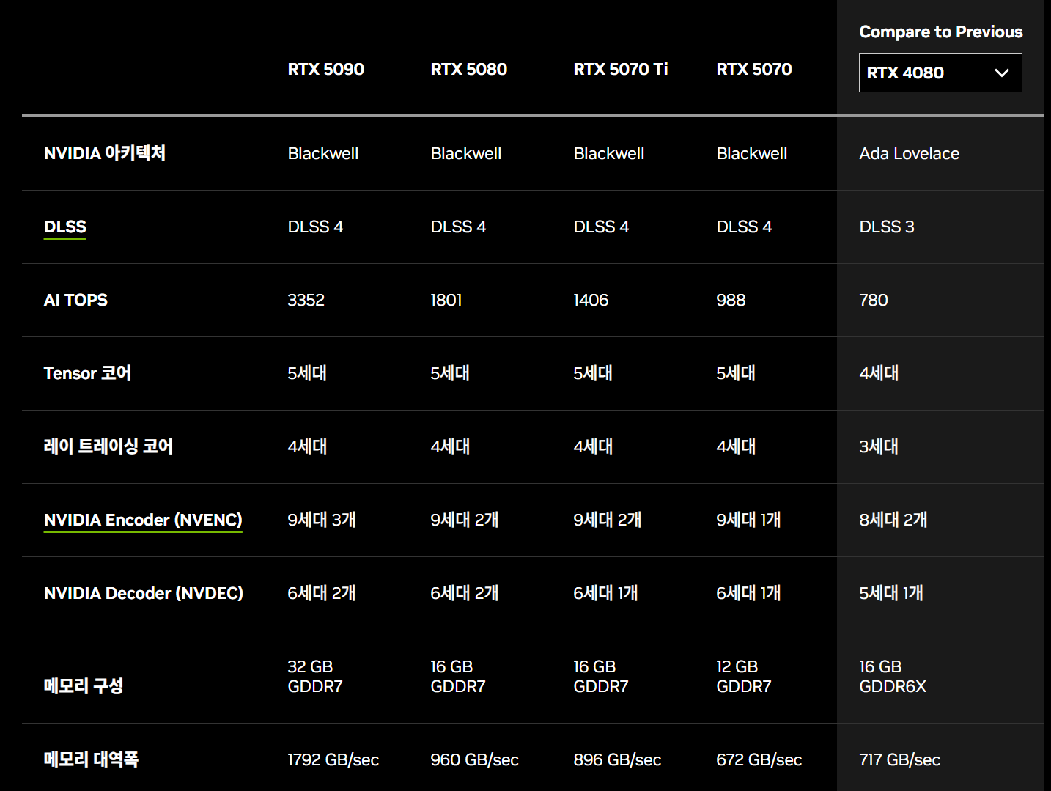This screenshot has height=791, width=1051.
Task: Select the RTX 5070 Ti column header
Action: (x=621, y=69)
